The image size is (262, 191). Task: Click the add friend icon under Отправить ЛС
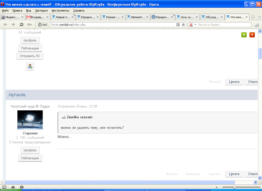(30, 66)
